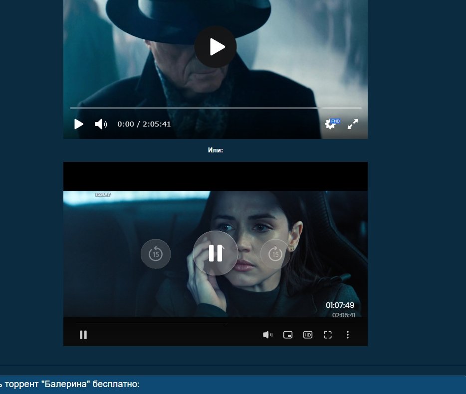Pause the bottom video from the control bar
This screenshot has height=394, width=466.
(x=83, y=335)
